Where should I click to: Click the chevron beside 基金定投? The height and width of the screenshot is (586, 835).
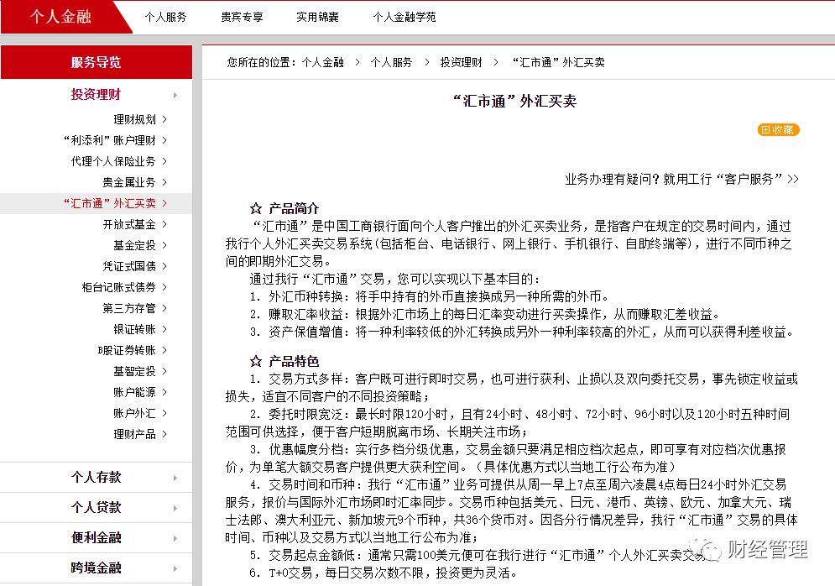click(x=164, y=245)
